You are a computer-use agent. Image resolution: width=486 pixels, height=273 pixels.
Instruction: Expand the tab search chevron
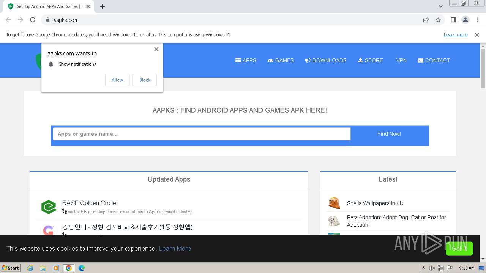coord(441,6)
